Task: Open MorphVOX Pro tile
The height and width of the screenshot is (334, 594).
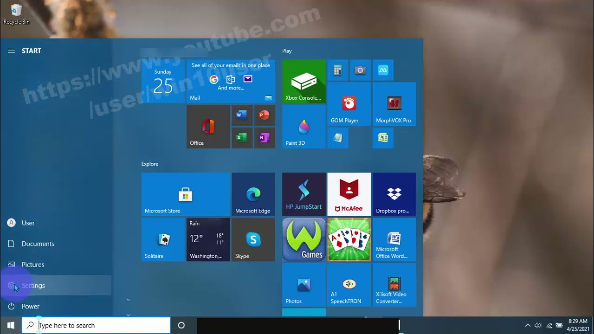Action: (394, 104)
